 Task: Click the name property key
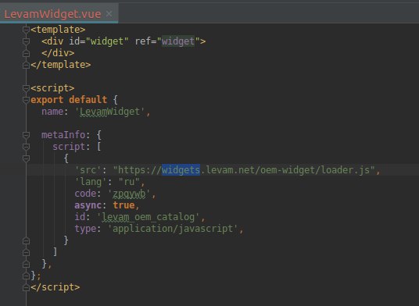tap(52, 112)
